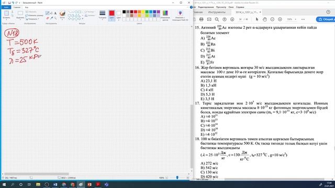The width and height of the screenshot is (335, 188).
Task: Click zoom out minus button in Paint status bar
Action: click(x=166, y=178)
